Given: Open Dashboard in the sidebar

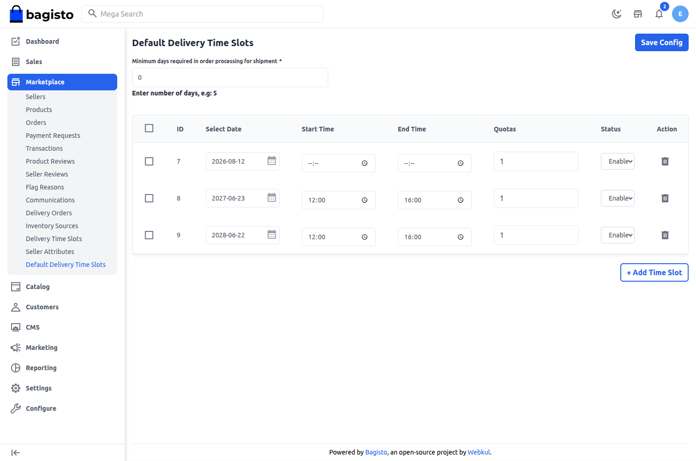Looking at the screenshot, I should [x=62, y=41].
